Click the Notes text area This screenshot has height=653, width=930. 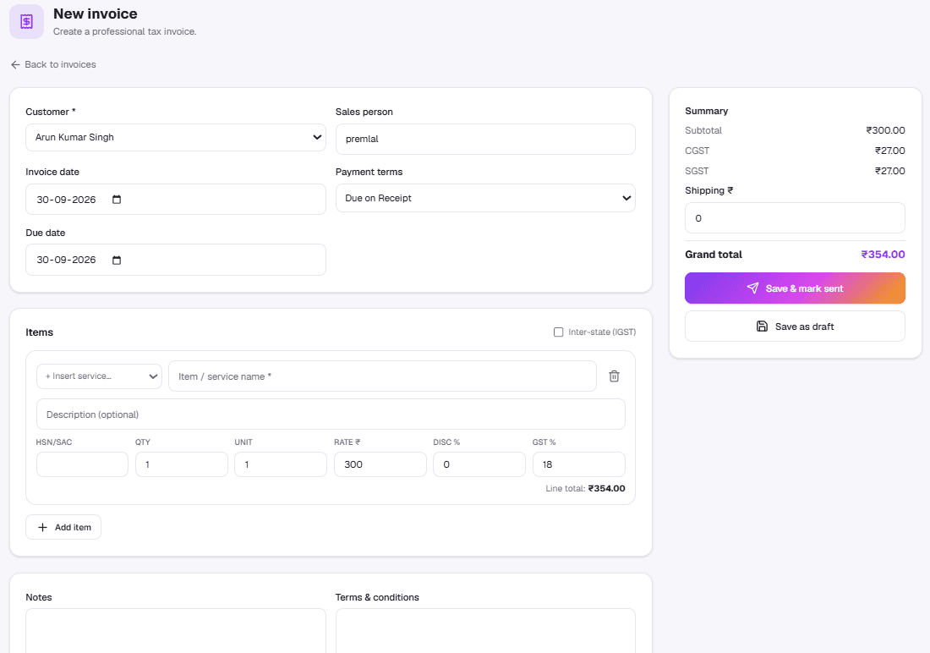click(x=176, y=630)
